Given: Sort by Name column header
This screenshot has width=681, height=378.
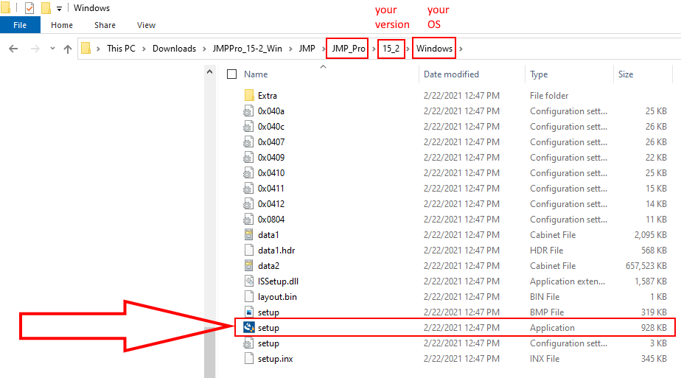Looking at the screenshot, I should pos(256,74).
